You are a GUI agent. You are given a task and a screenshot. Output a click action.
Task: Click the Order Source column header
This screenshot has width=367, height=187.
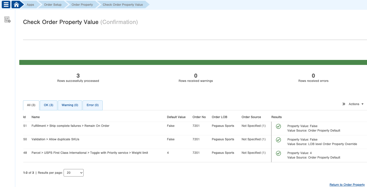pyautogui.click(x=251, y=117)
